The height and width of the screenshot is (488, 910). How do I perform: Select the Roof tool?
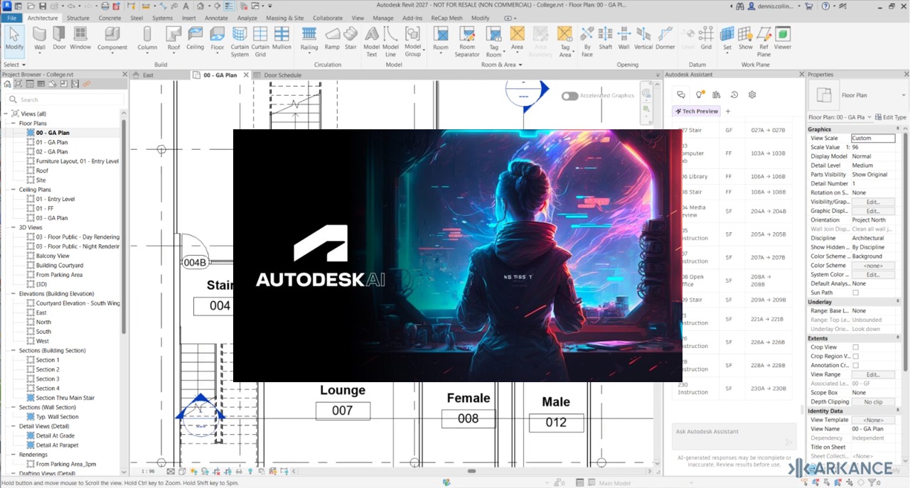173,38
